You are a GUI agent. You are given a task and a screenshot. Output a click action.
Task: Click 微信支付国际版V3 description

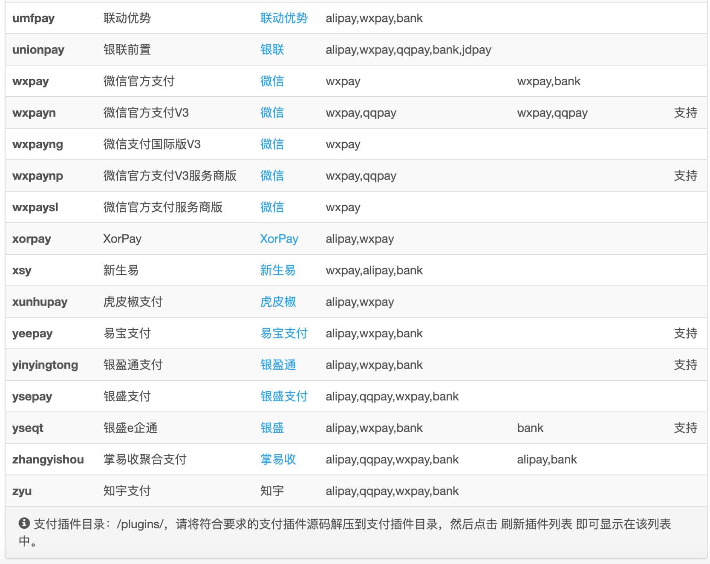tap(152, 144)
